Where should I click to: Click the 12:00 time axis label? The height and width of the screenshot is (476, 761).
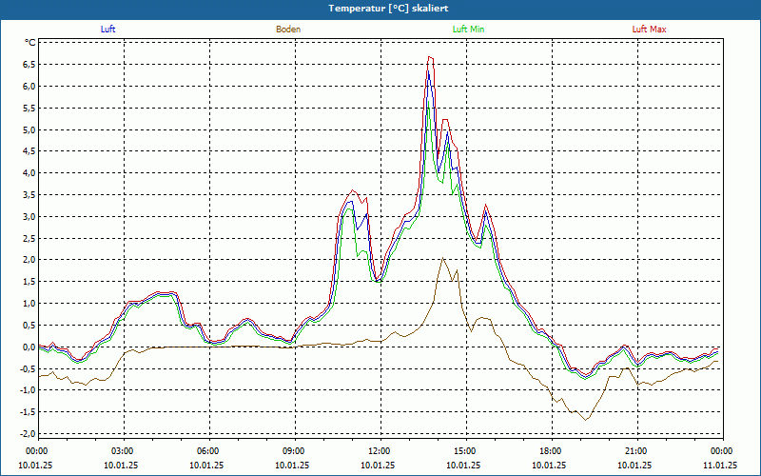(x=380, y=451)
